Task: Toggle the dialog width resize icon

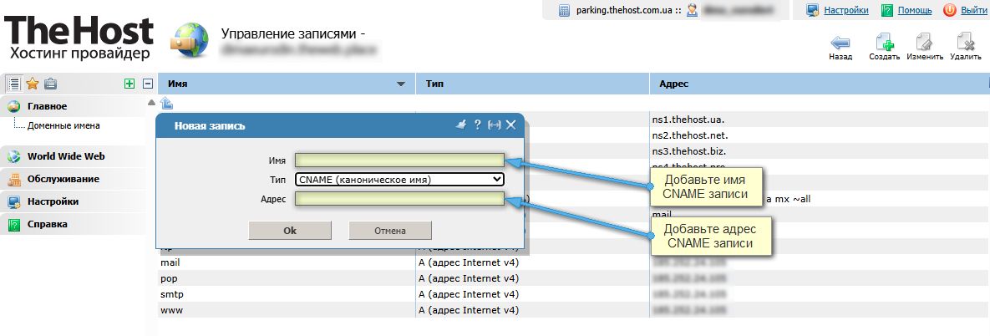Action: (x=494, y=125)
